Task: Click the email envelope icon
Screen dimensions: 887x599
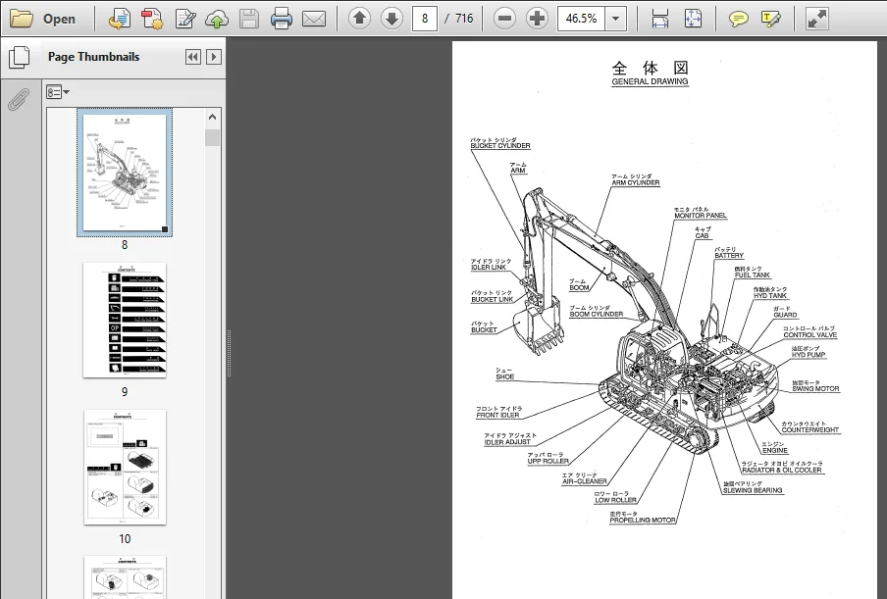Action: 314,19
